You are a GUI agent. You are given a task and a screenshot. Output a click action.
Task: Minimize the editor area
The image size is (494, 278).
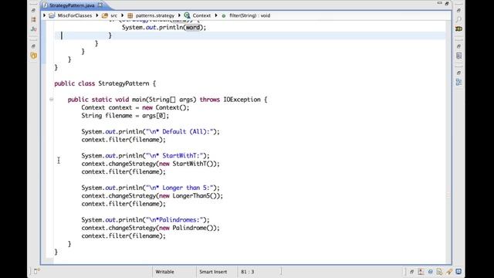[439, 3]
